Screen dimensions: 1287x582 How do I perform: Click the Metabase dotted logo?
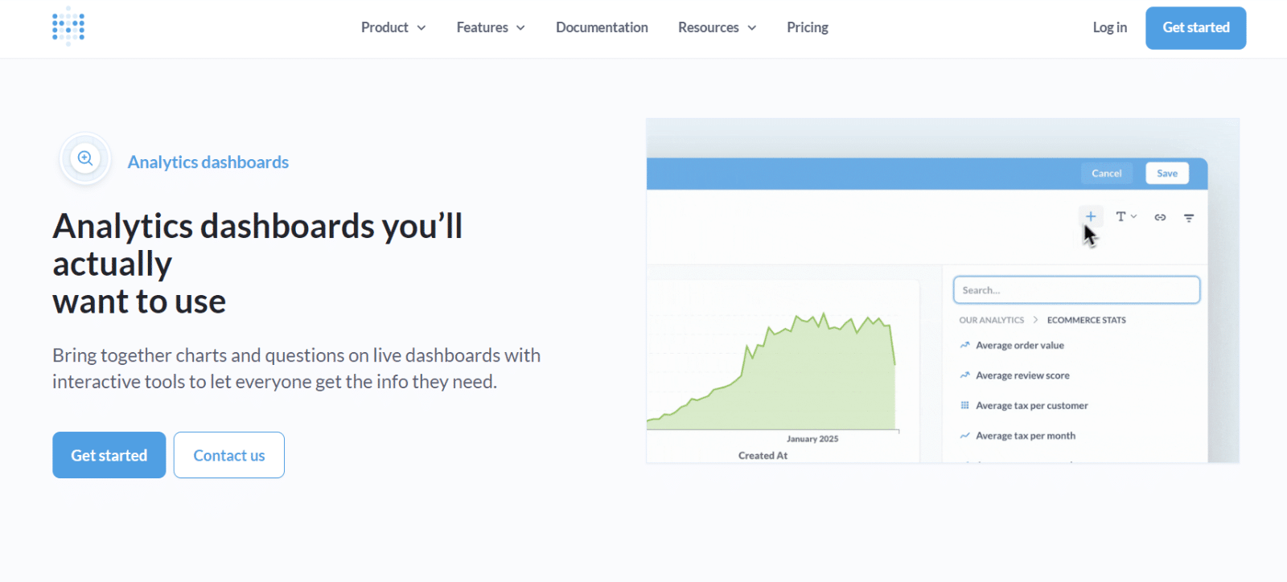[68, 27]
